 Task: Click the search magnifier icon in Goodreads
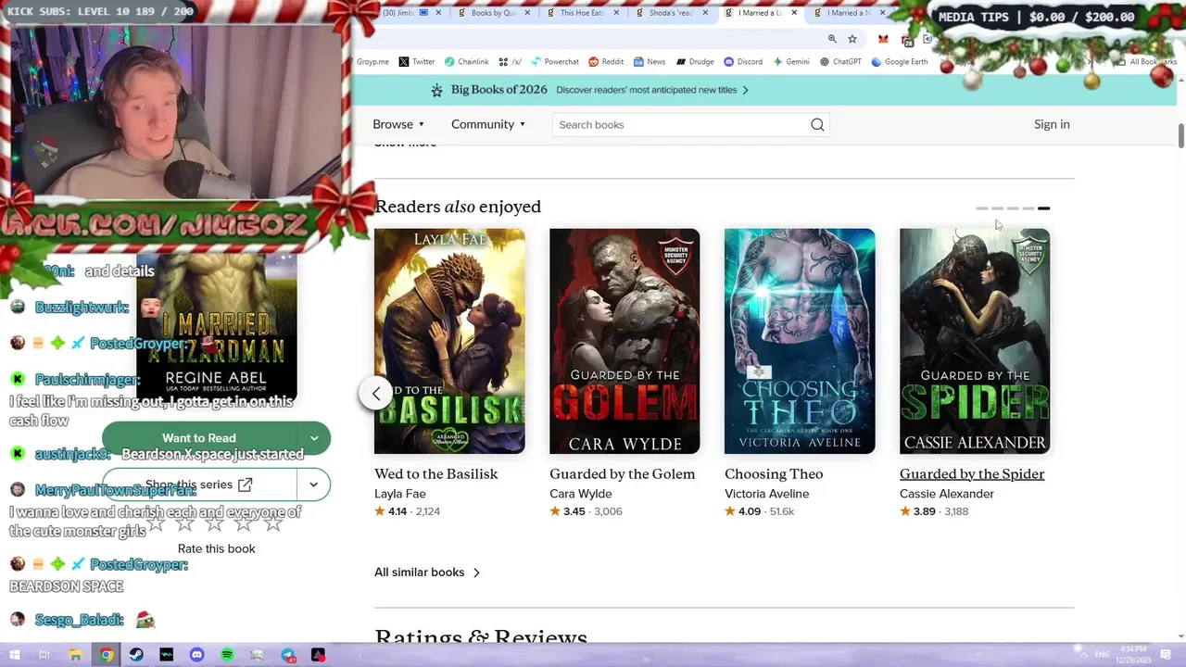tap(817, 125)
